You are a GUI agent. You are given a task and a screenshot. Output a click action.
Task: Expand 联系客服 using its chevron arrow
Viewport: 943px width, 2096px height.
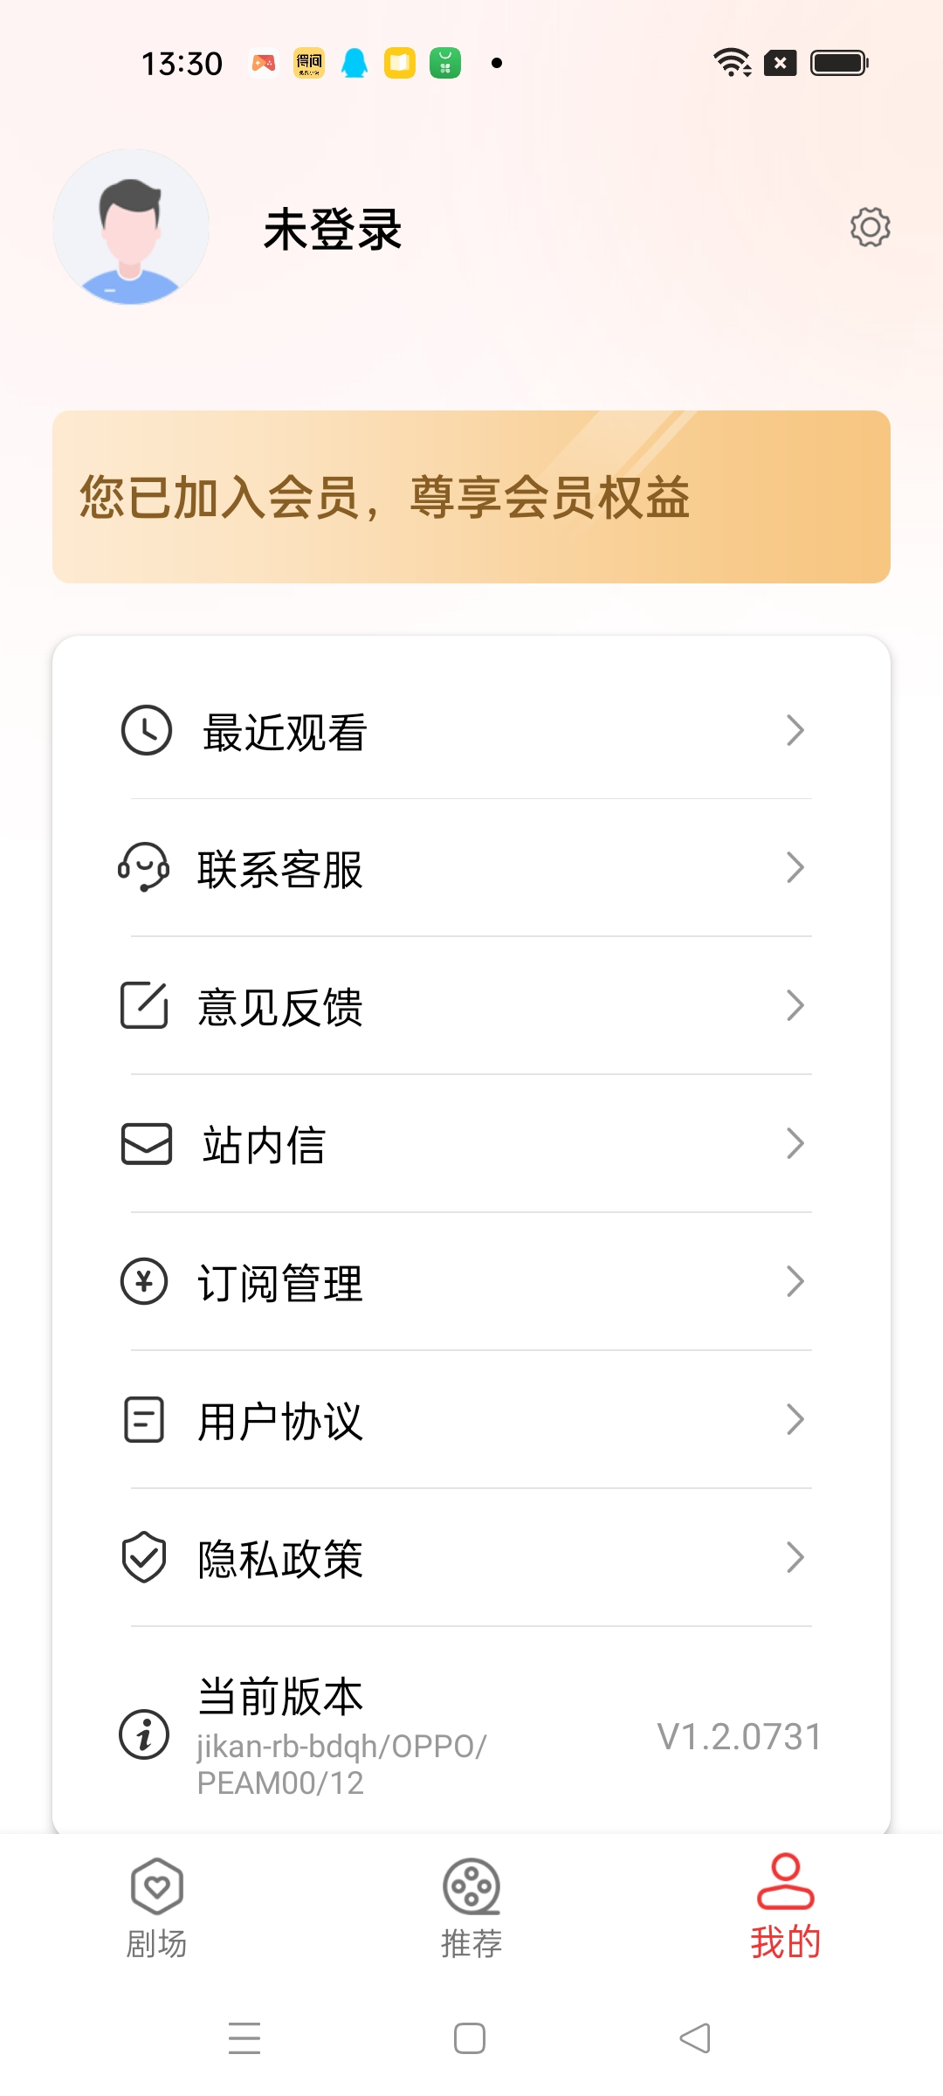coord(795,867)
